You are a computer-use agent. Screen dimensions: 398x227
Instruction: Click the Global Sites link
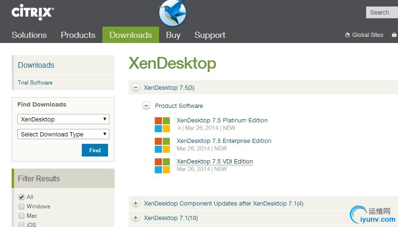click(x=368, y=35)
